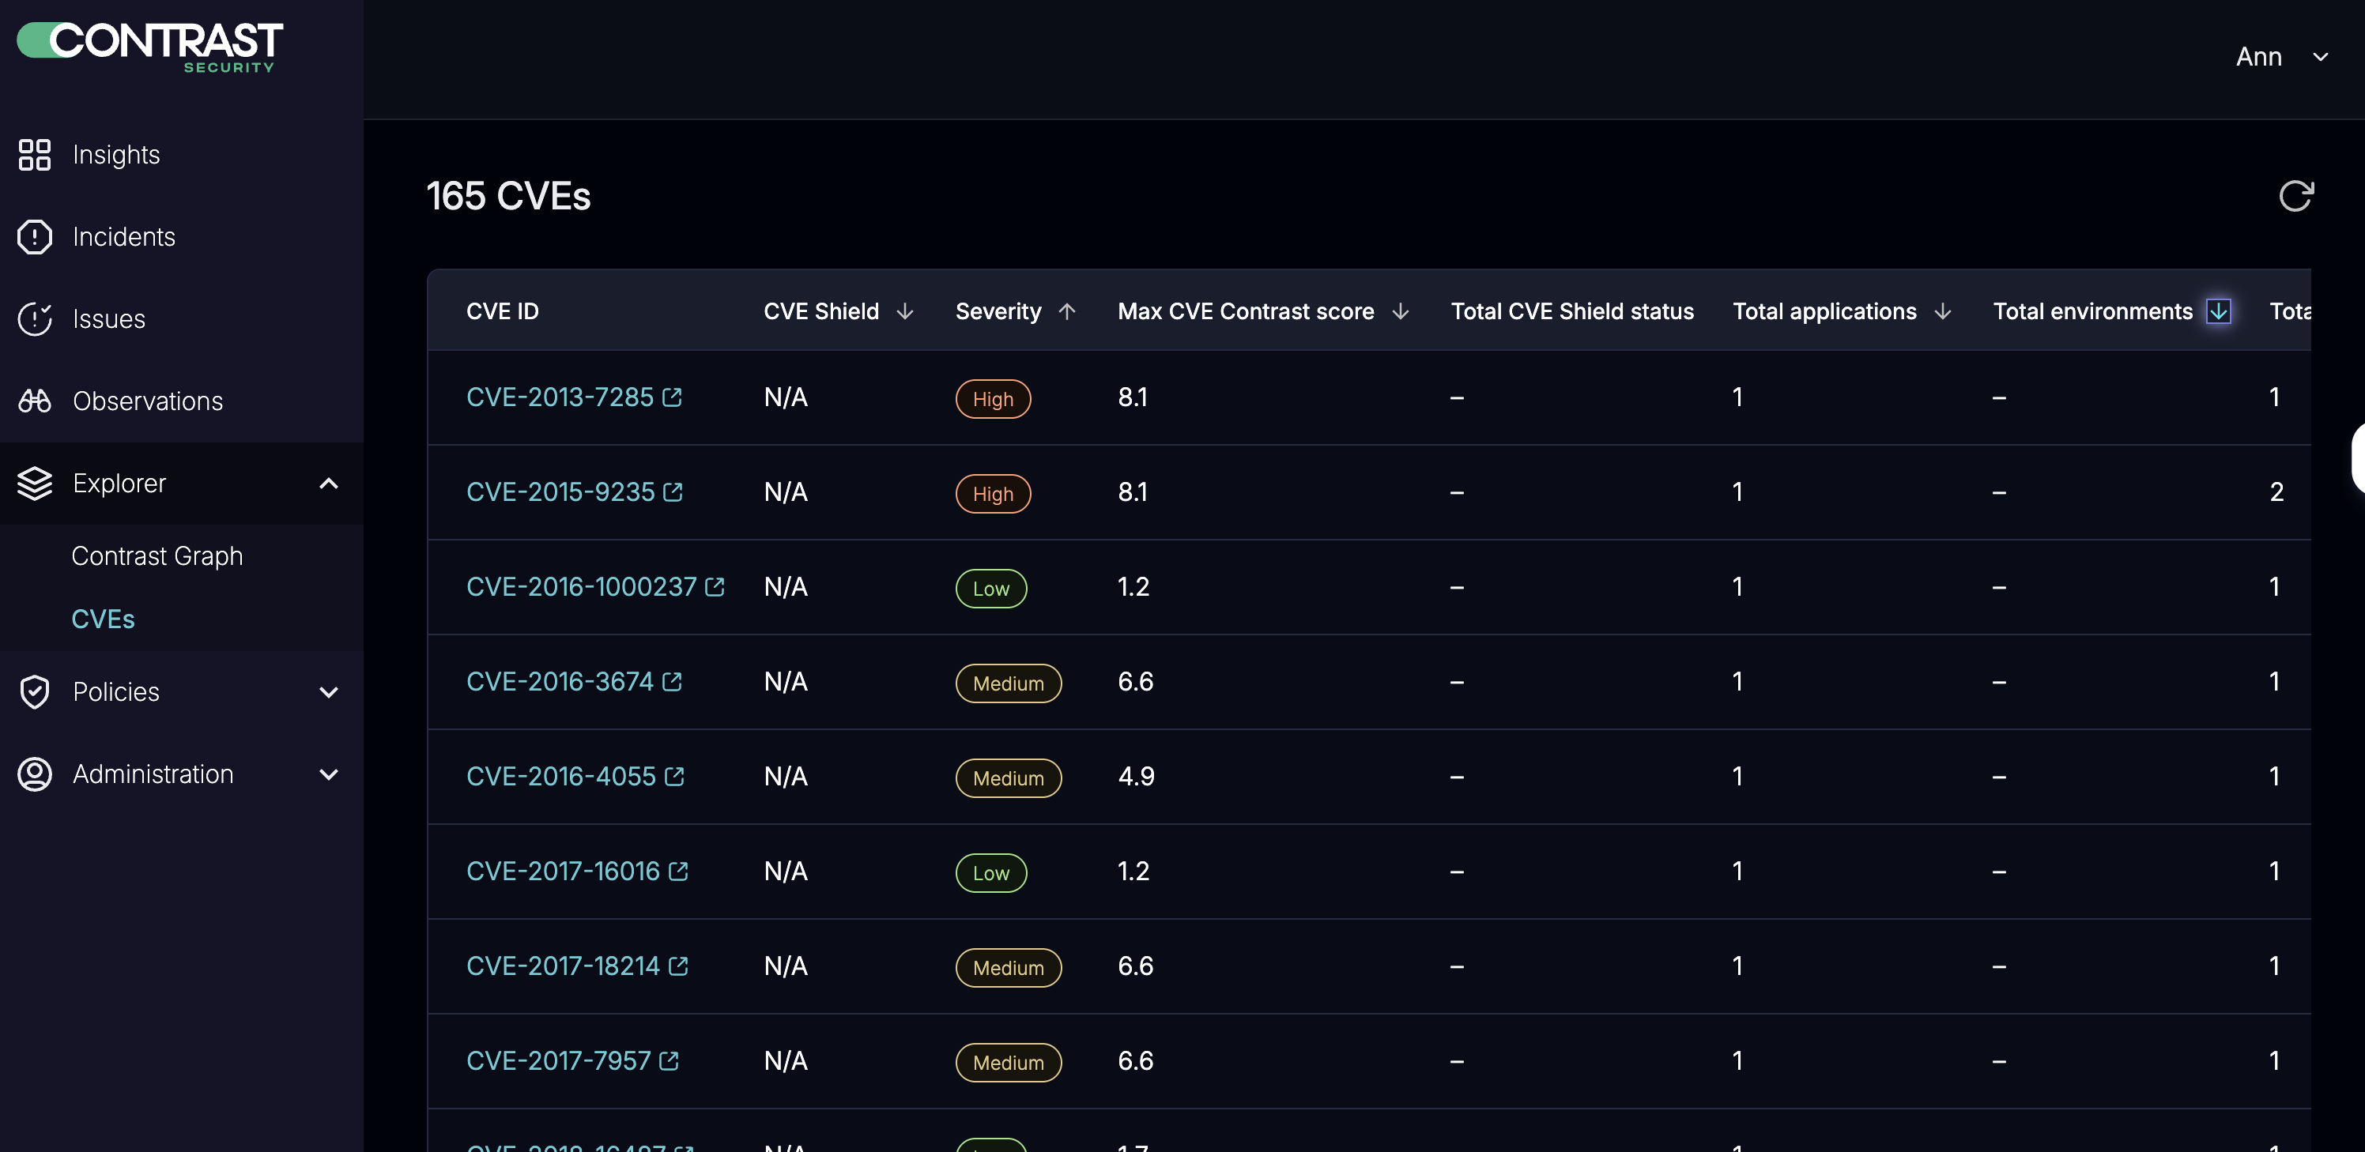Go to Insights page
This screenshot has height=1152, width=2365.
click(117, 154)
